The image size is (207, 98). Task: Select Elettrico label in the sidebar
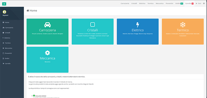[8, 38]
